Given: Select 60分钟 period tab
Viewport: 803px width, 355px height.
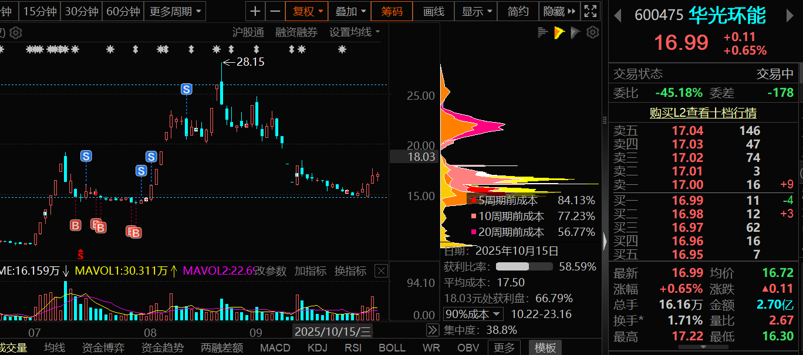Looking at the screenshot, I should (123, 11).
